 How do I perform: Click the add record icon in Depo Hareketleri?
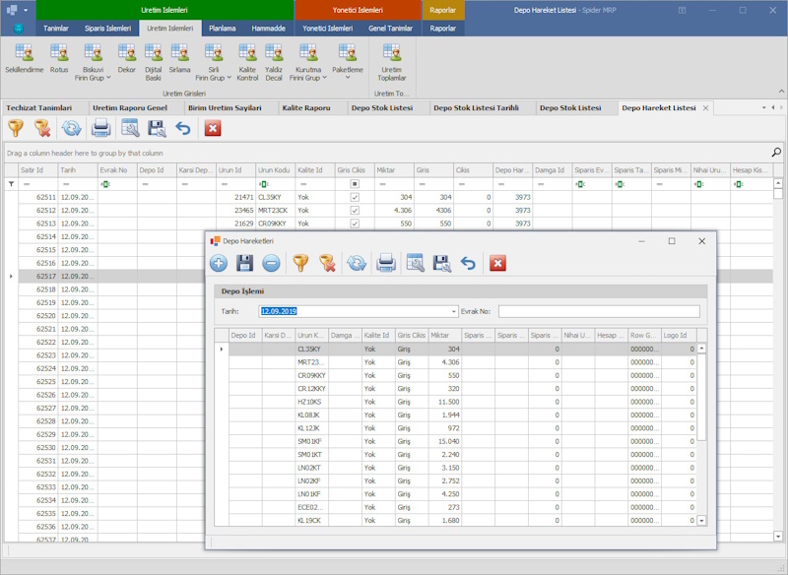point(219,263)
